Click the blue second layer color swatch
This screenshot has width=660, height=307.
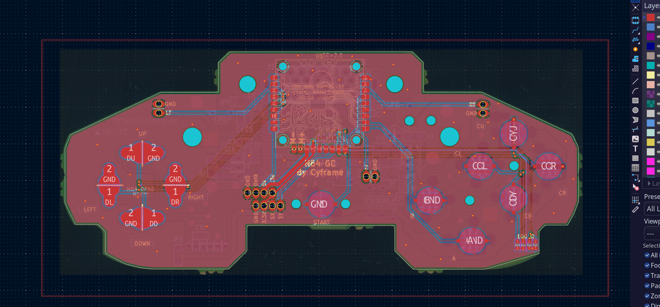(650, 27)
